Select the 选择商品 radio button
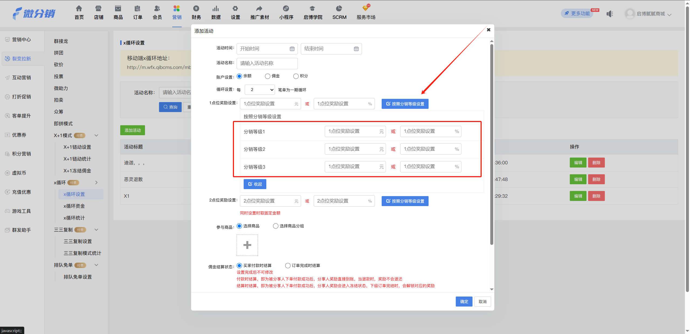The image size is (690, 334). (239, 226)
